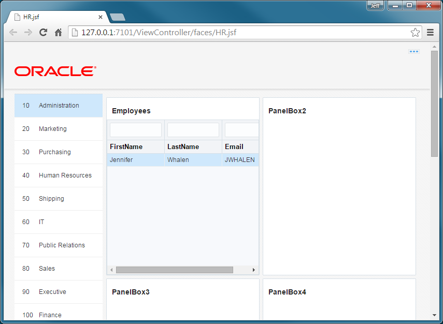Go back with the browser back arrow
Viewport: 443px width, 324px height.
13,33
